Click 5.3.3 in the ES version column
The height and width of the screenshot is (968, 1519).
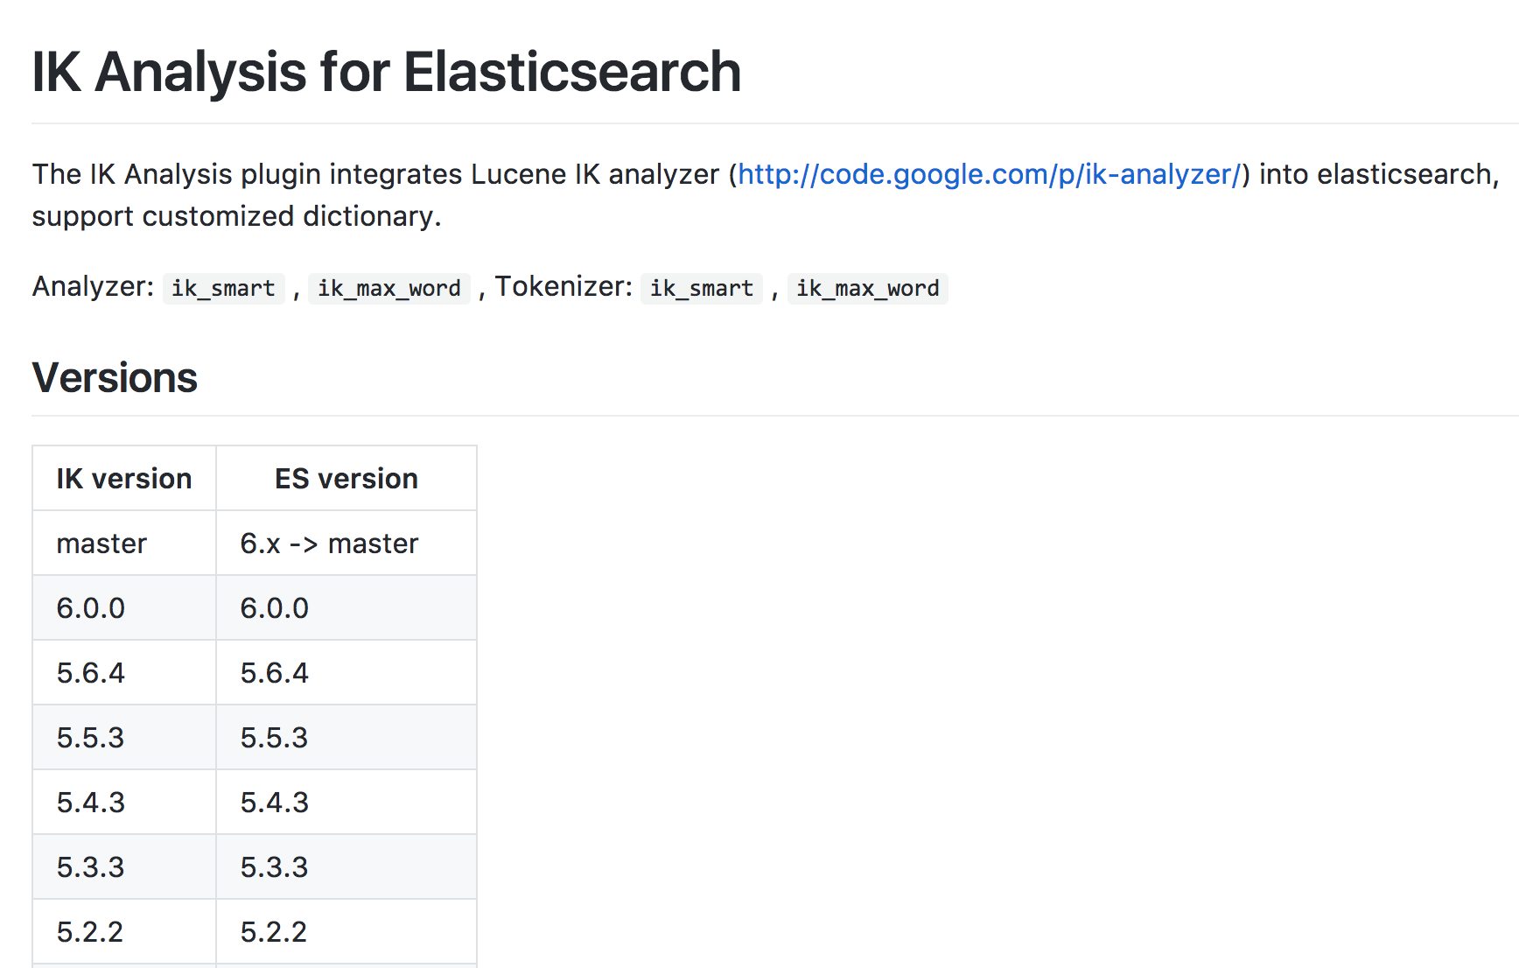click(x=346, y=867)
